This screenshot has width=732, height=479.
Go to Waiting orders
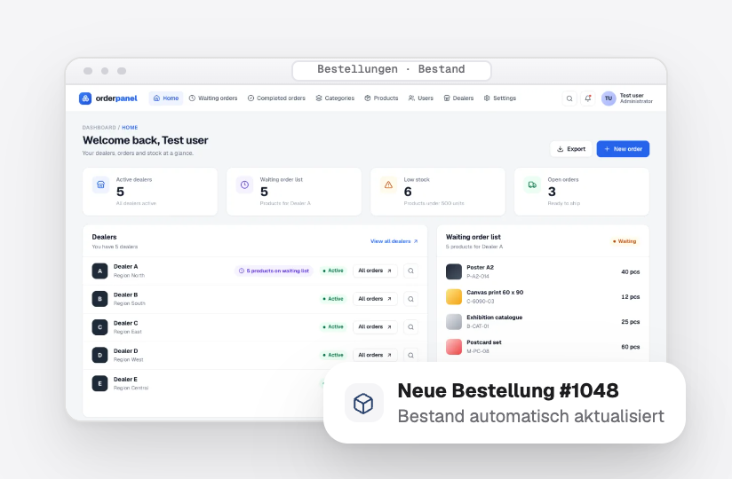213,98
